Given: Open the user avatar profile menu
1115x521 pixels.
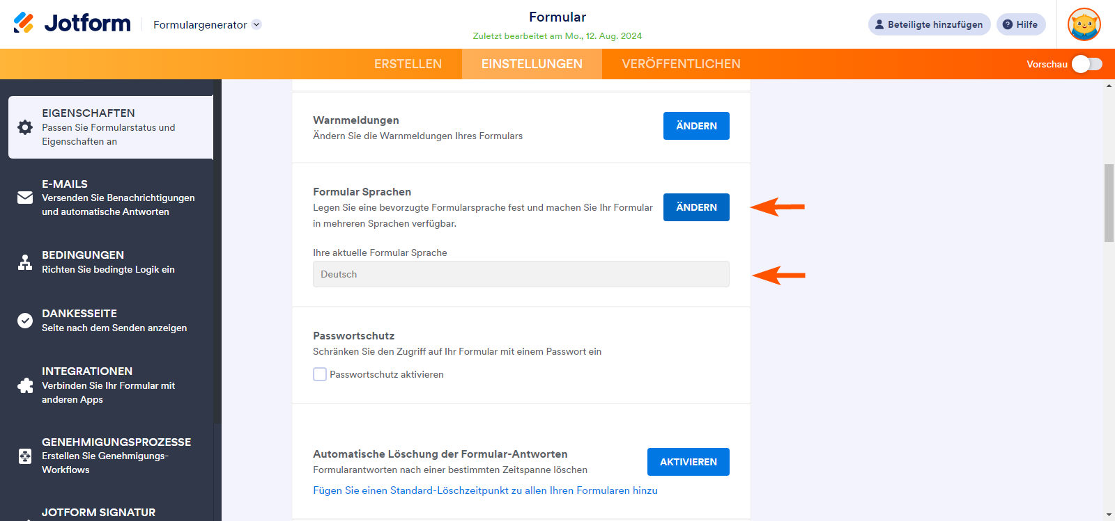Looking at the screenshot, I should click(1084, 24).
